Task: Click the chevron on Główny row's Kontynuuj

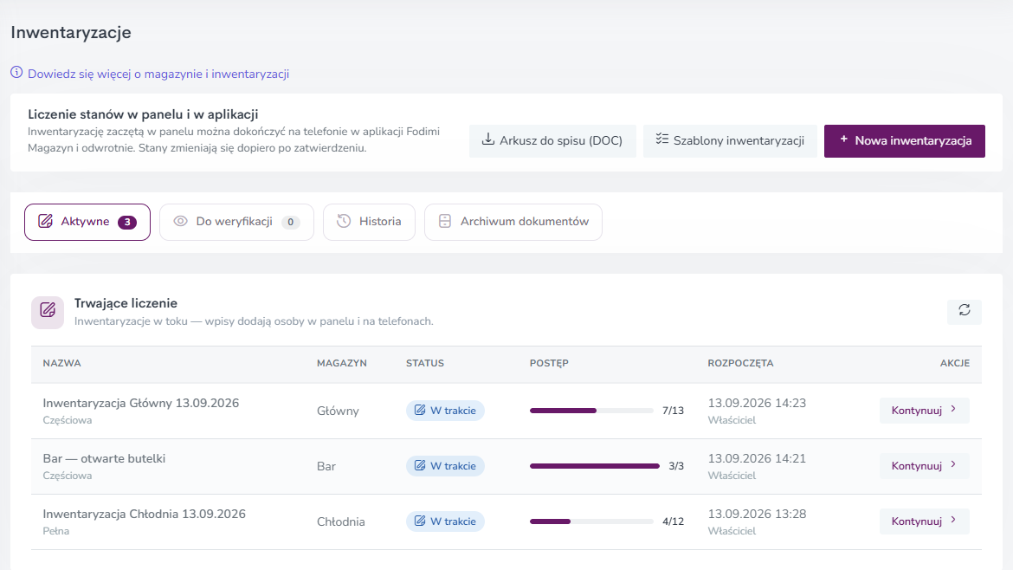Action: pos(953,410)
